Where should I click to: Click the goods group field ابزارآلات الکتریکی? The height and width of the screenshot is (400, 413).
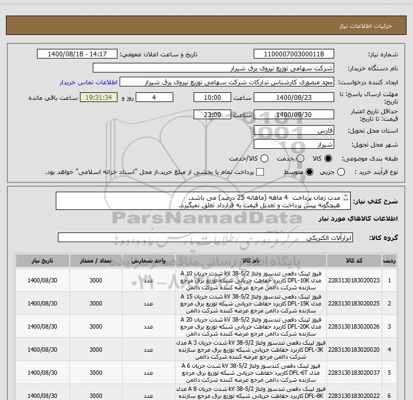pyautogui.click(x=205, y=237)
